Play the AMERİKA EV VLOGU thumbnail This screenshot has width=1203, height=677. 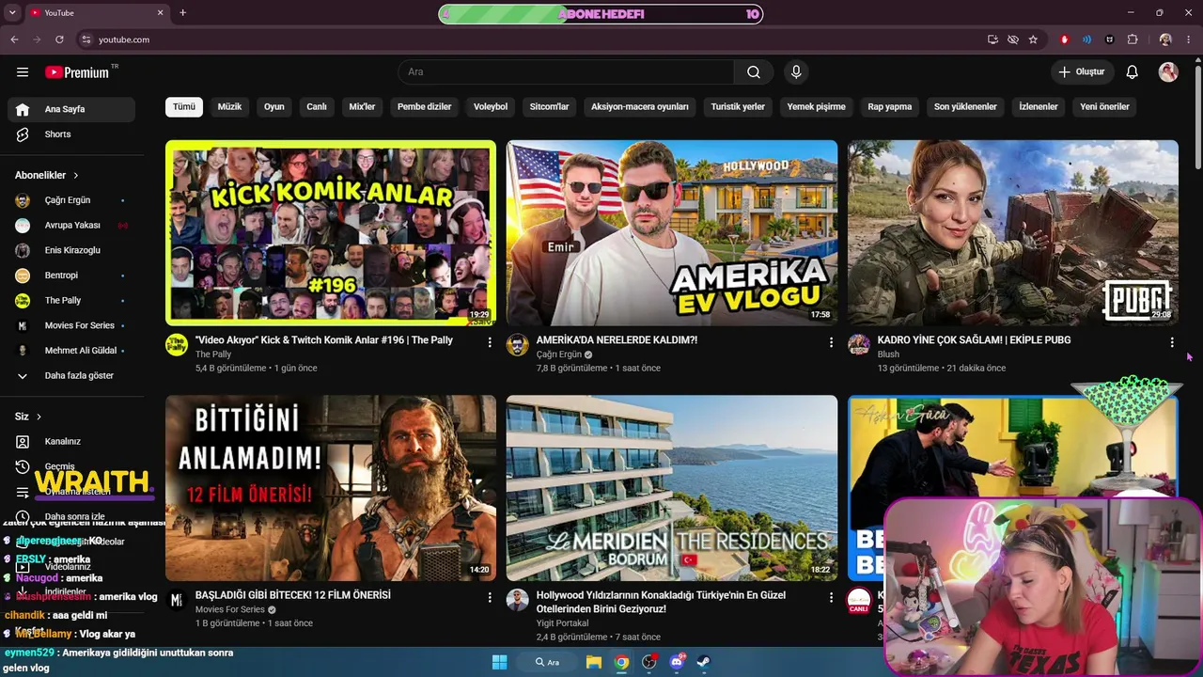(x=672, y=233)
